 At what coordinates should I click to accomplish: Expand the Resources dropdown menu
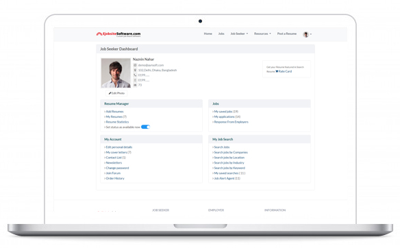click(262, 34)
